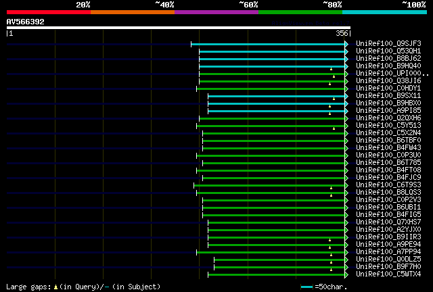Click the cyan 50char scale bar

306,287
